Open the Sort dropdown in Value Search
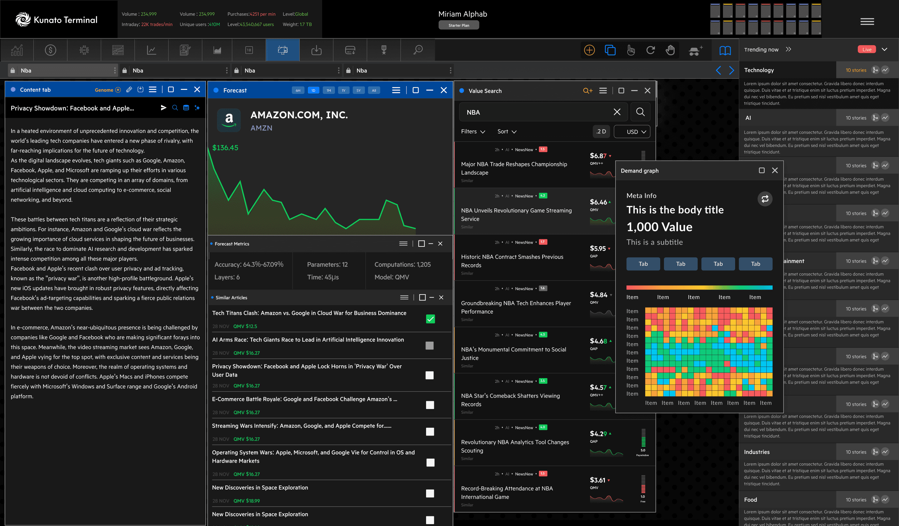This screenshot has width=899, height=526. click(507, 131)
